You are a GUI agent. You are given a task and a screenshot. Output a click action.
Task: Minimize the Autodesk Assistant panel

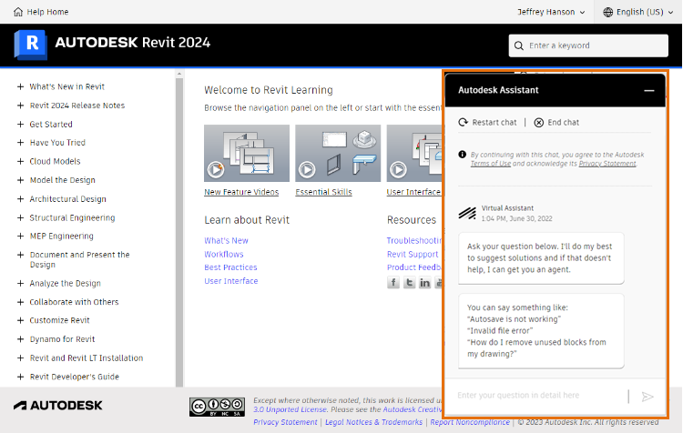tap(649, 91)
